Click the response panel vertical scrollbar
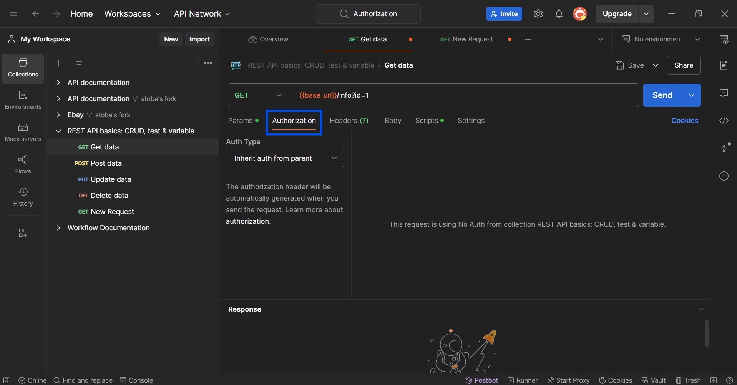Image resolution: width=737 pixels, height=385 pixels. click(706, 334)
